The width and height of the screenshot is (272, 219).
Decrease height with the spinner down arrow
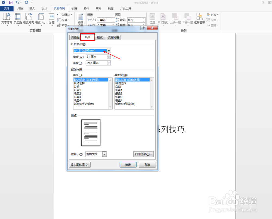(x=109, y=64)
